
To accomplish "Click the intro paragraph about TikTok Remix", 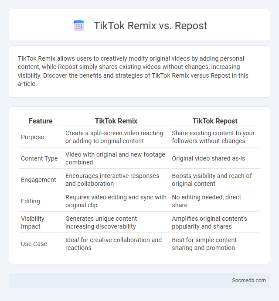I will 133,71.
